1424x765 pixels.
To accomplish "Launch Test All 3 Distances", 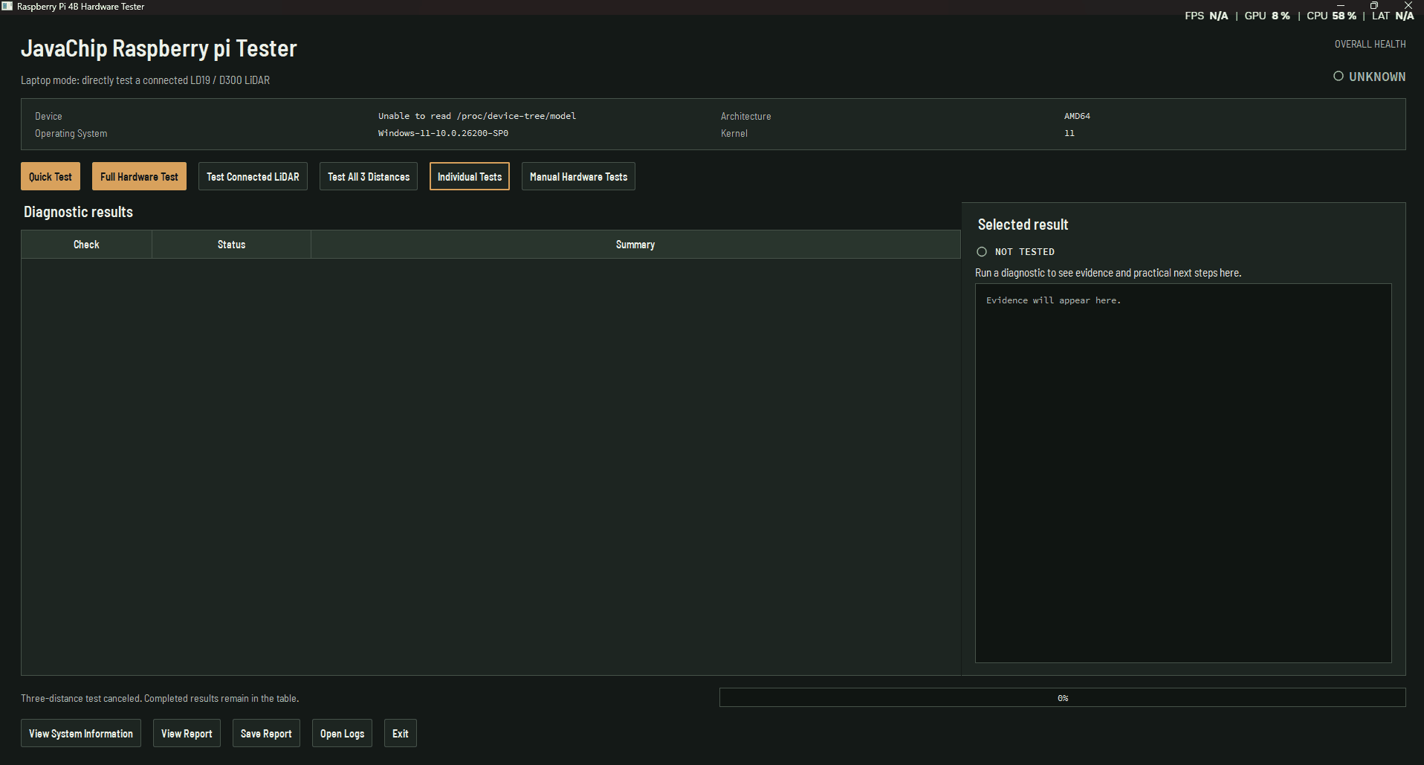I will click(x=369, y=176).
